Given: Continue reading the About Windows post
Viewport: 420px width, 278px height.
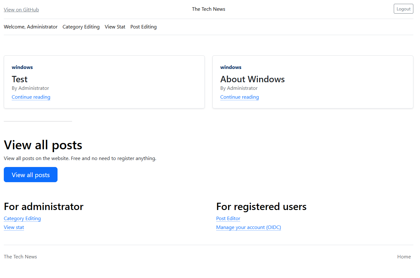Looking at the screenshot, I should click(239, 97).
